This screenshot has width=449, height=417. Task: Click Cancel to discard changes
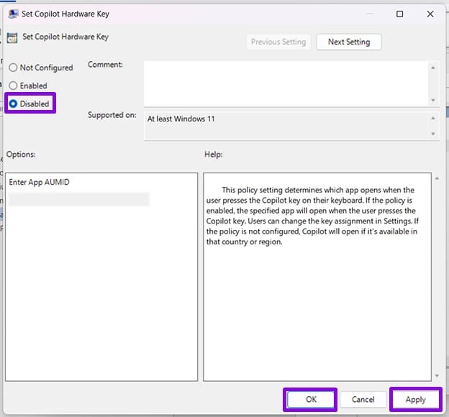click(363, 399)
